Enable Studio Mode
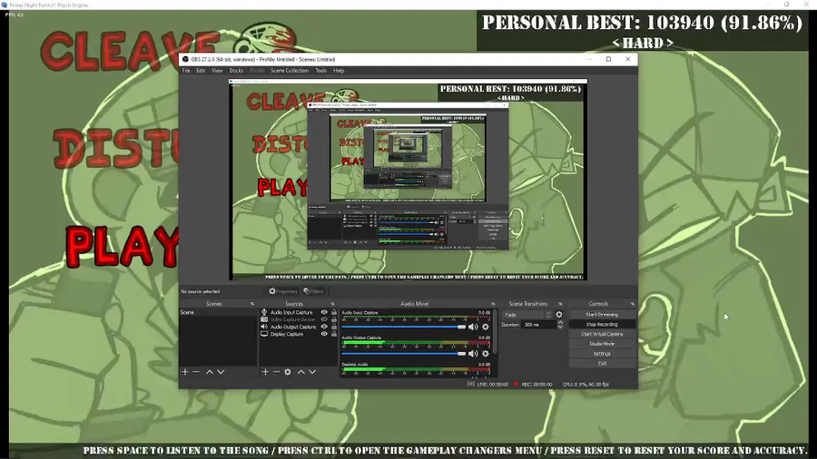The width and height of the screenshot is (817, 459). point(602,344)
